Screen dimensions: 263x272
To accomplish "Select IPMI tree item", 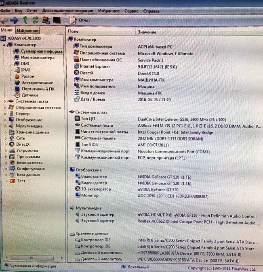I will click(x=22, y=70).
